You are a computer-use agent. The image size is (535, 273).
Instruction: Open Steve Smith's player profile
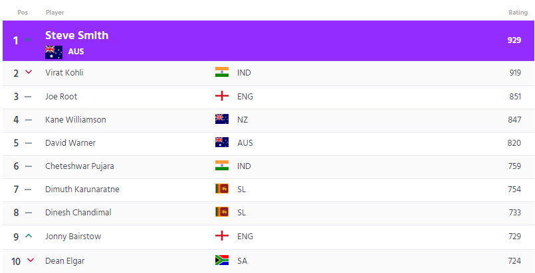click(77, 35)
